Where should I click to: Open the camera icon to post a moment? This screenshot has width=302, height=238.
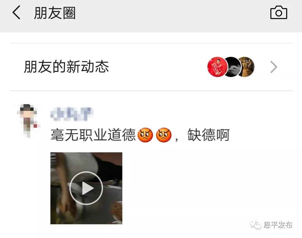click(278, 12)
